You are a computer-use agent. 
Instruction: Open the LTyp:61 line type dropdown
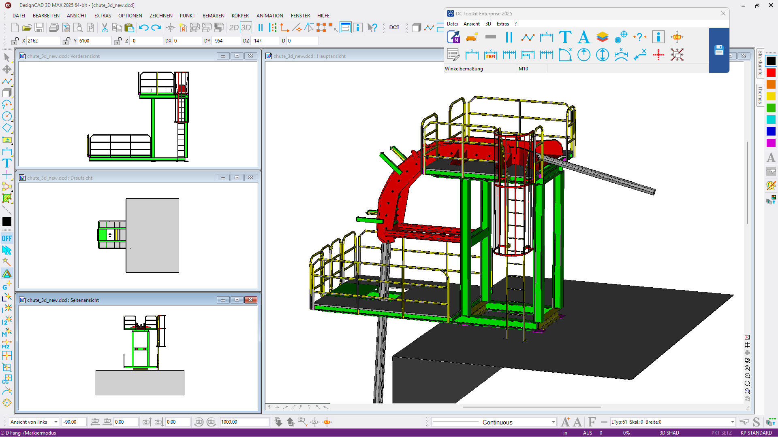(x=732, y=422)
